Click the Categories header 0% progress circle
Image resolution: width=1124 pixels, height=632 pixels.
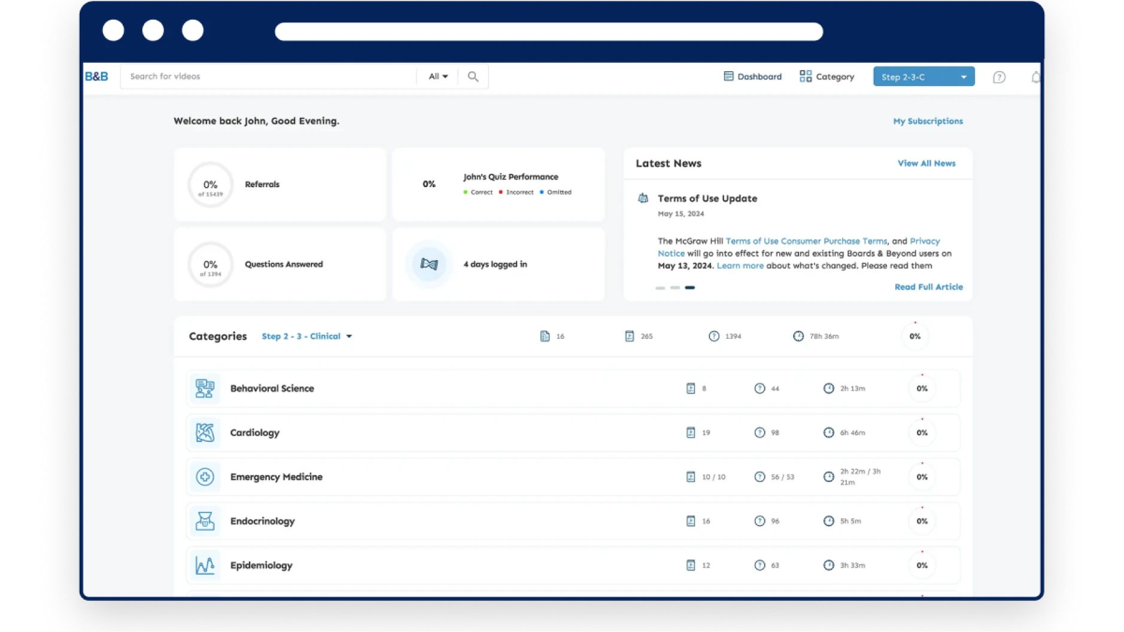915,337
